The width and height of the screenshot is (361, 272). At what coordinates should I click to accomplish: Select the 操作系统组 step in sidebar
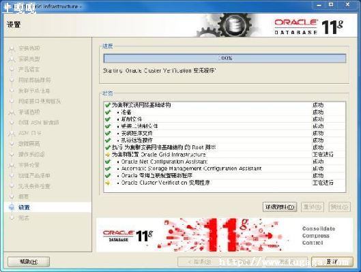31,154
